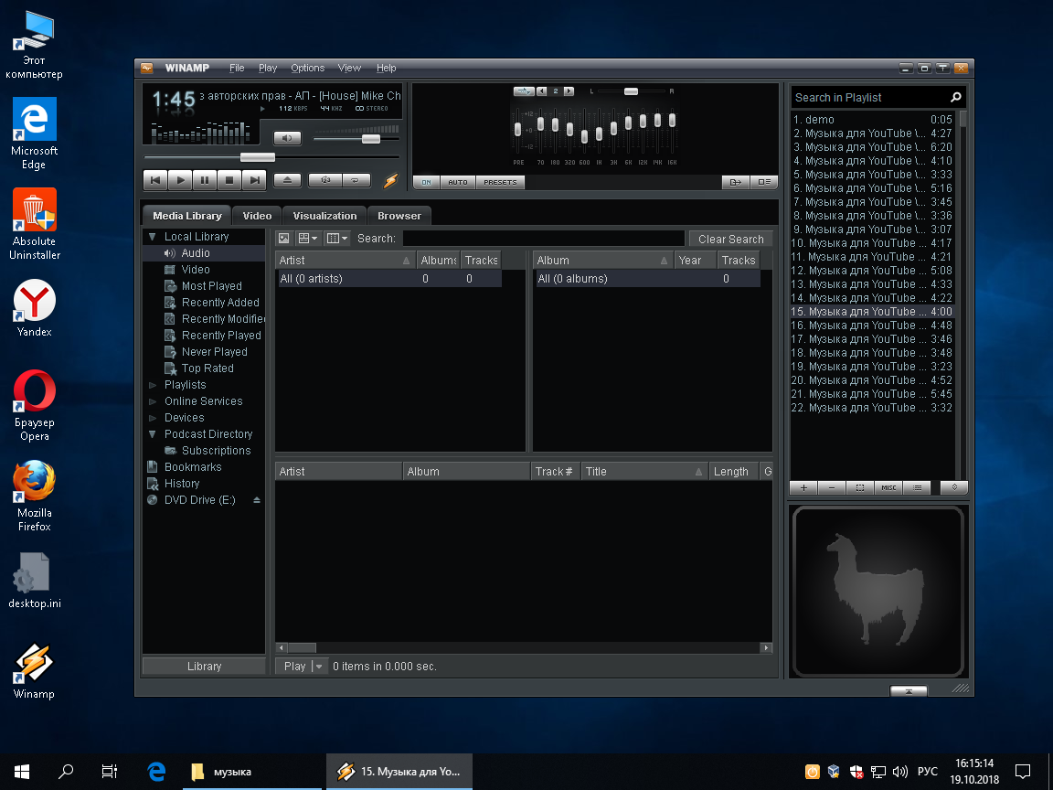Switch to the Video tab

(257, 216)
